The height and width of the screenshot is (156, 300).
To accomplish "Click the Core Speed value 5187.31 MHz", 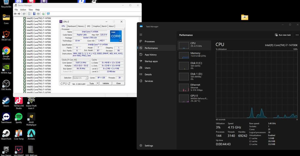I will click(x=81, y=63).
